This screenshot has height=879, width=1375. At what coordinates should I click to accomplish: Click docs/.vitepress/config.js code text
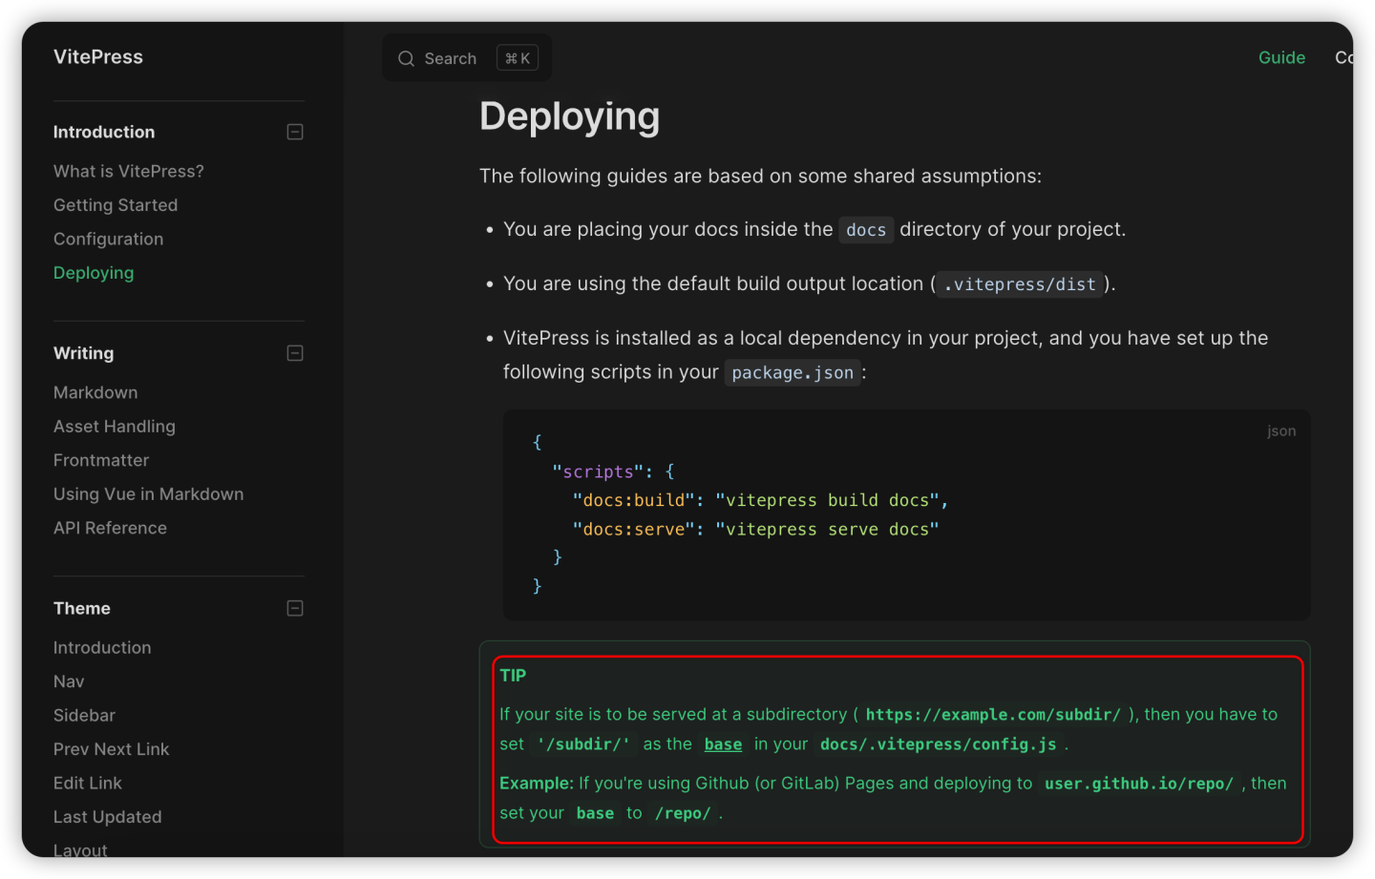939,744
